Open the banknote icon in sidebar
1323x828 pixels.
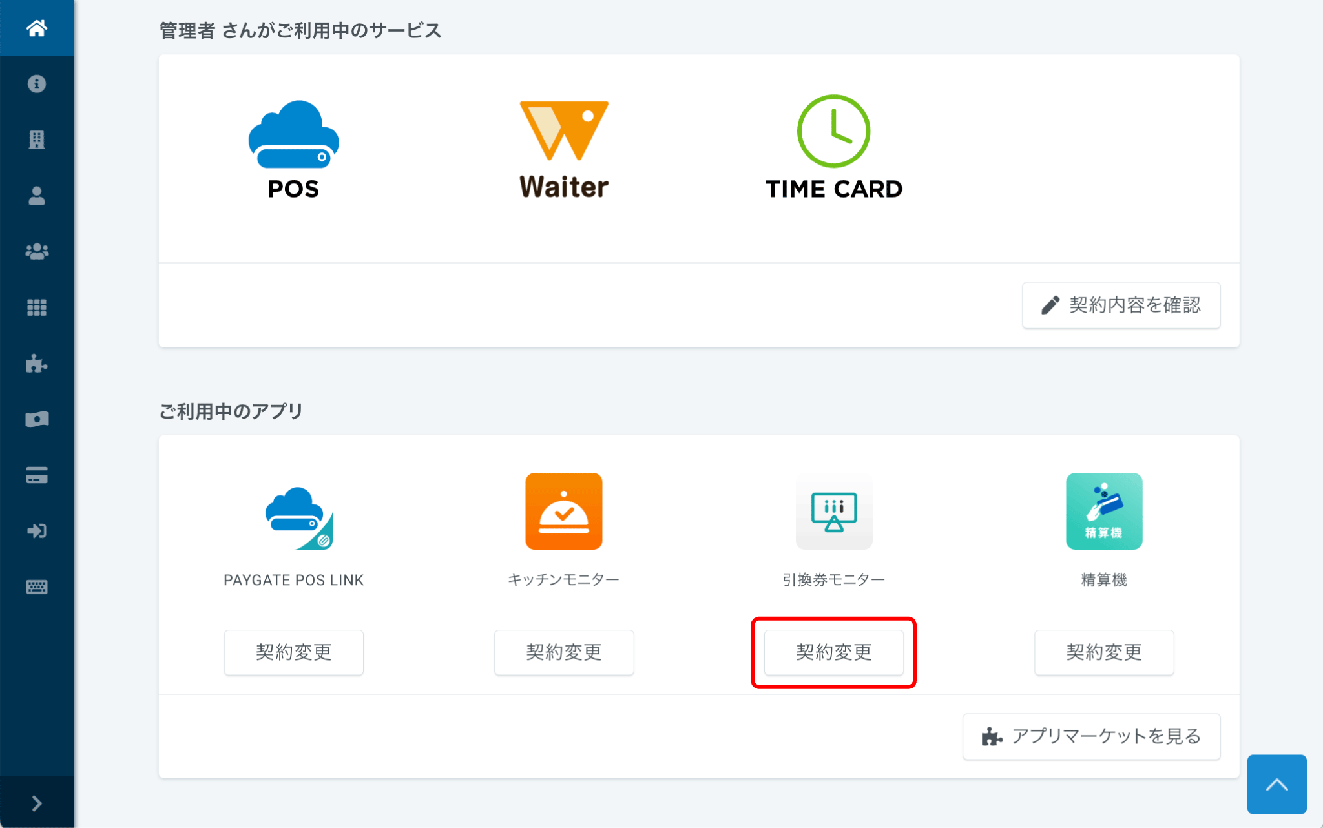coord(37,419)
